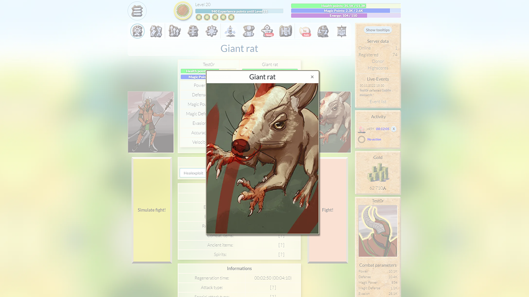Screen dimensions: 529x297
Task: Click the experience progress bar
Action: click(239, 11)
